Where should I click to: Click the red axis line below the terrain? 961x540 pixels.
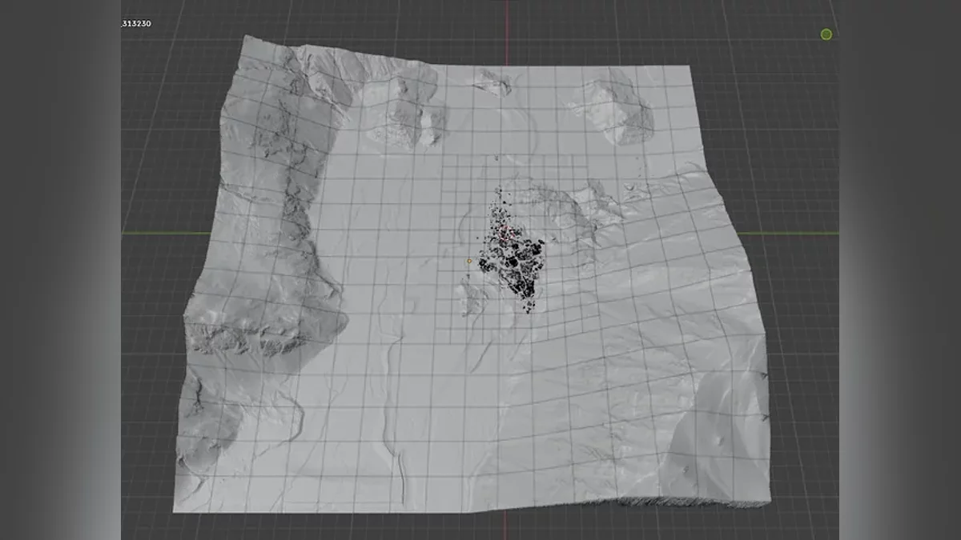(506, 524)
